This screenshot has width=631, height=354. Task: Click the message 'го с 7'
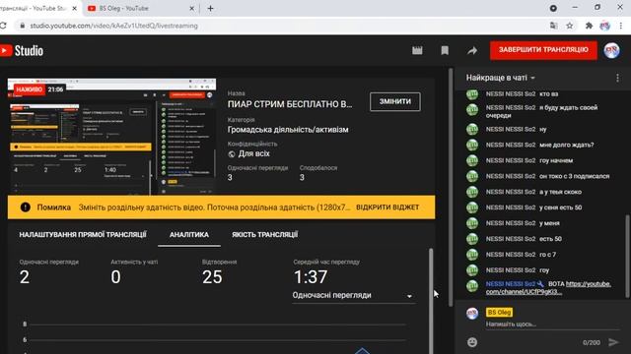(x=548, y=255)
